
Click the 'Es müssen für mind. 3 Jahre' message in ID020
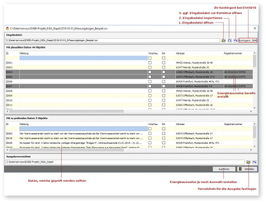[x=81, y=143]
